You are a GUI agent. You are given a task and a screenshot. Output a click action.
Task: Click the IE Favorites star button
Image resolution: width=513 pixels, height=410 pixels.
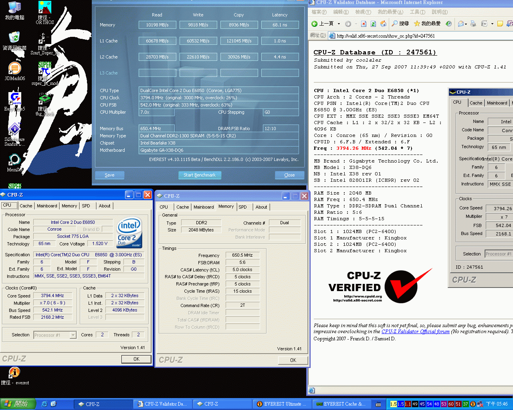coord(427,24)
